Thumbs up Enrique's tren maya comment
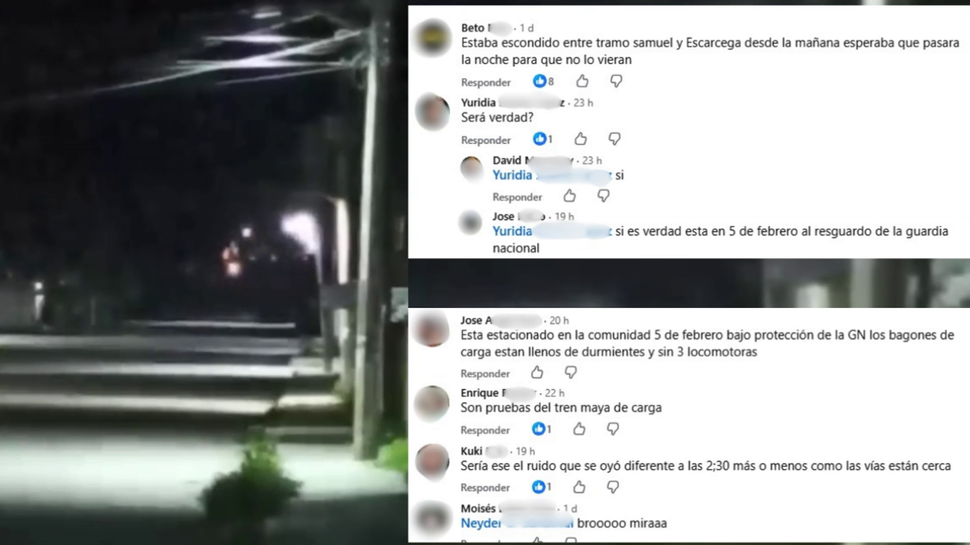 579,429
